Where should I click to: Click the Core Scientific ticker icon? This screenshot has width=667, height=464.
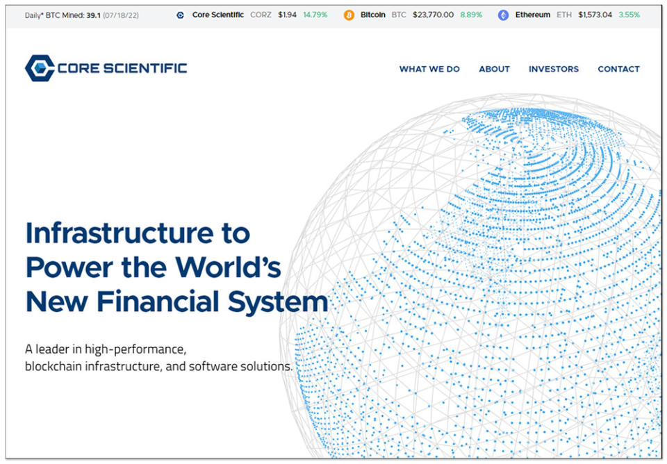181,15
